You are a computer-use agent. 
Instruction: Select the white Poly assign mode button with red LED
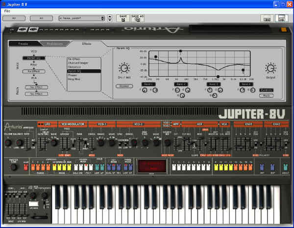click(x=86, y=167)
